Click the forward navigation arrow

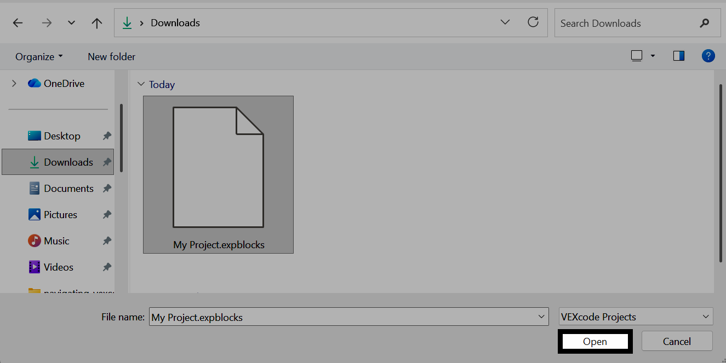tap(47, 23)
